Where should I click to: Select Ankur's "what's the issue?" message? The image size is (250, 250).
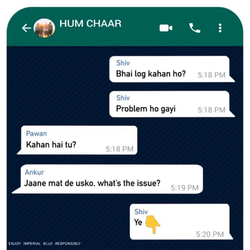(x=107, y=179)
